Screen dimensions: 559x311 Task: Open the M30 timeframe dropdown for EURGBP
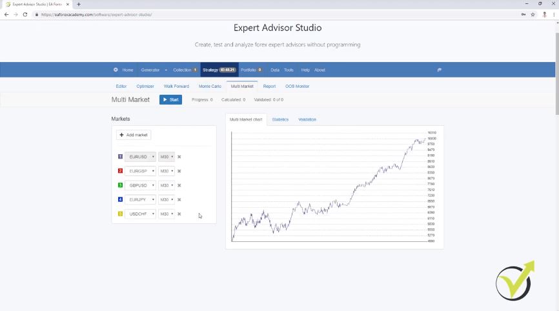[167, 171]
